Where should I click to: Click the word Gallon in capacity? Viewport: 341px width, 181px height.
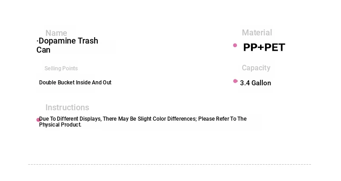pyautogui.click(x=261, y=83)
